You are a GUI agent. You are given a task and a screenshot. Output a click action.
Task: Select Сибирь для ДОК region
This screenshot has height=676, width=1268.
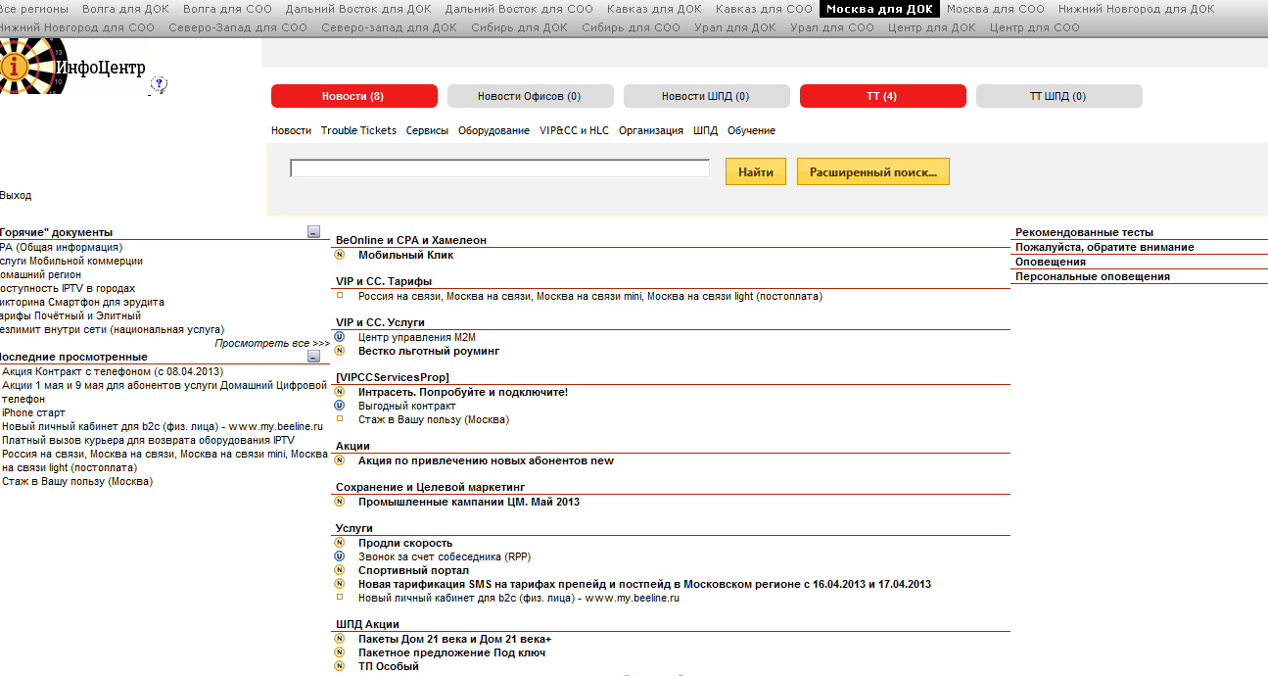point(519,27)
